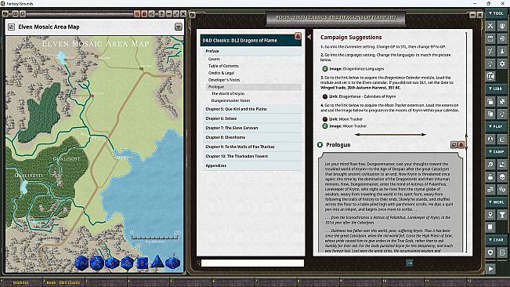Viewport: 510px width, 287px height.
Task: Open Credits & Legal entry
Action: [x=221, y=73]
